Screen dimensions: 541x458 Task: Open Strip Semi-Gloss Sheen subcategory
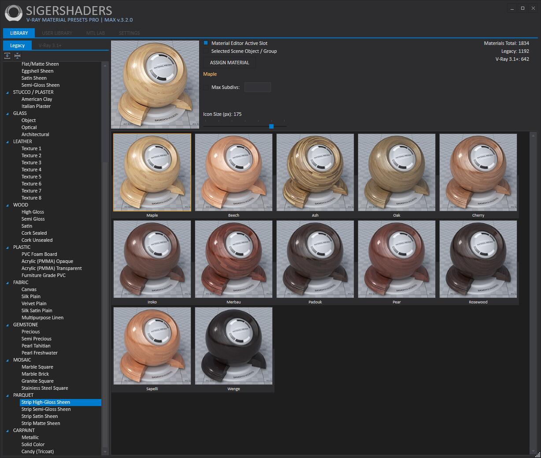tap(46, 410)
